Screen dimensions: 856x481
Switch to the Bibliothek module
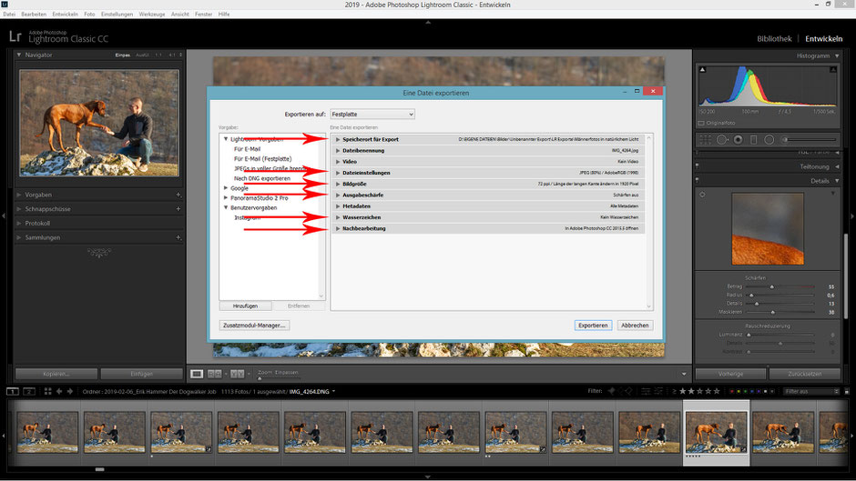tap(774, 39)
